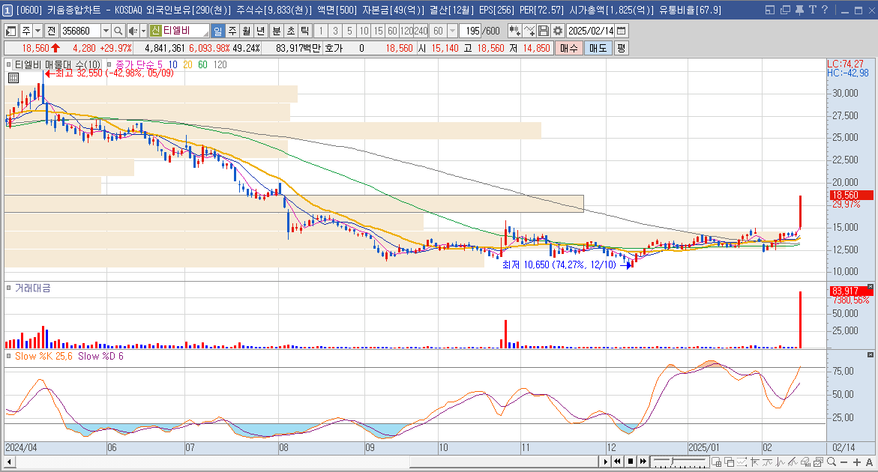Save chart settings with the floppy disk icon
This screenshot has height=472, width=878.
pos(543,31)
